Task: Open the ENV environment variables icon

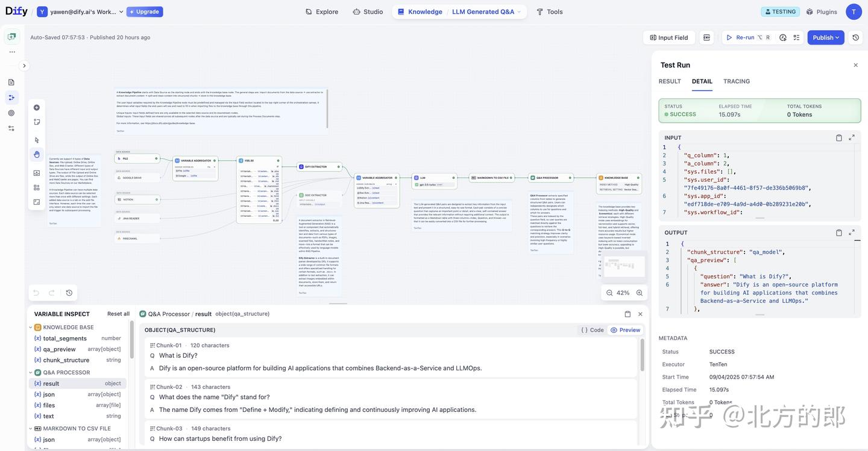Action: 706,37
